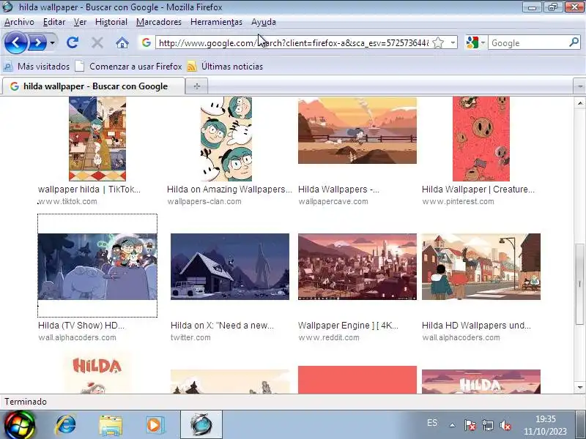Click the scrollbar down arrow

tap(579, 388)
